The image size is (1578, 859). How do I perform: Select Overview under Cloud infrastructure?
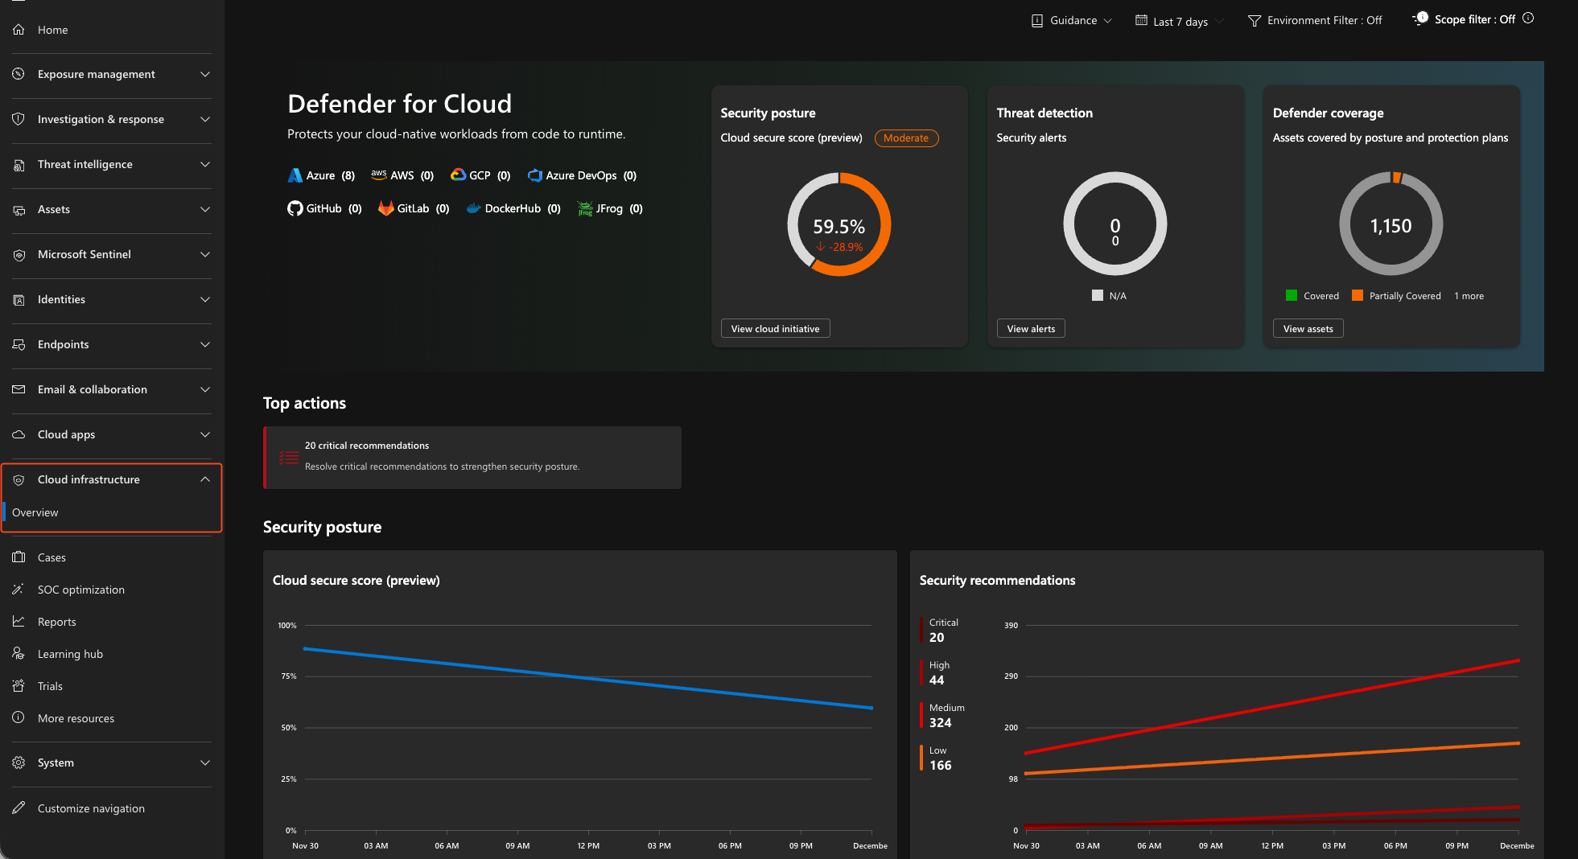(x=35, y=512)
